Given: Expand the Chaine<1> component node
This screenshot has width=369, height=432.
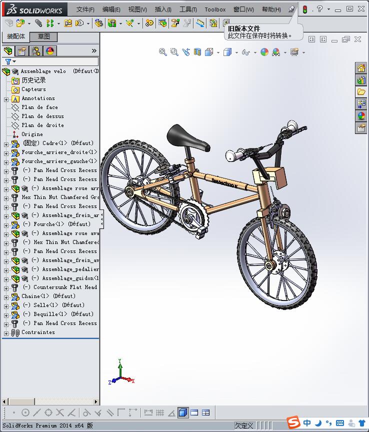Looking at the screenshot, I should [6, 297].
